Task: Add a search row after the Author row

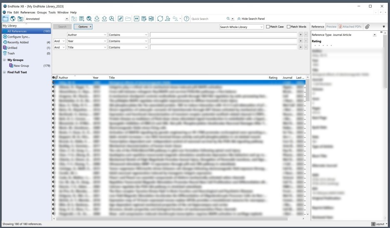Action: (301, 35)
